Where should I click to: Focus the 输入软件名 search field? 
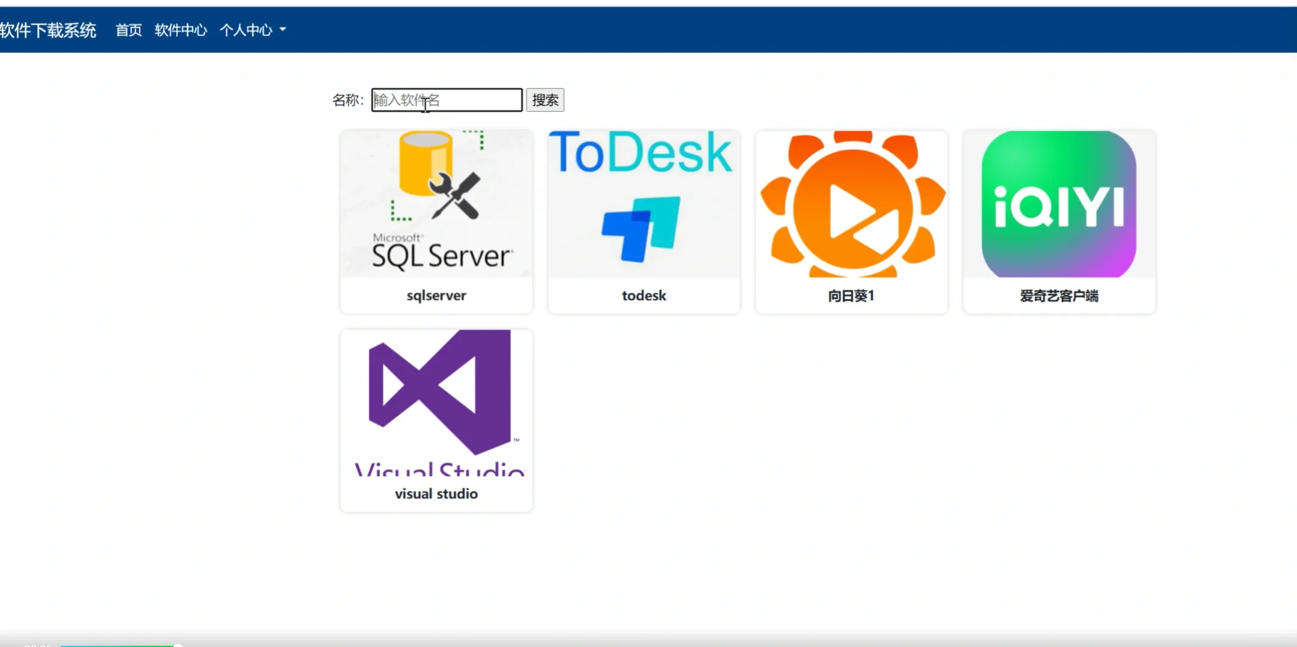pos(447,100)
